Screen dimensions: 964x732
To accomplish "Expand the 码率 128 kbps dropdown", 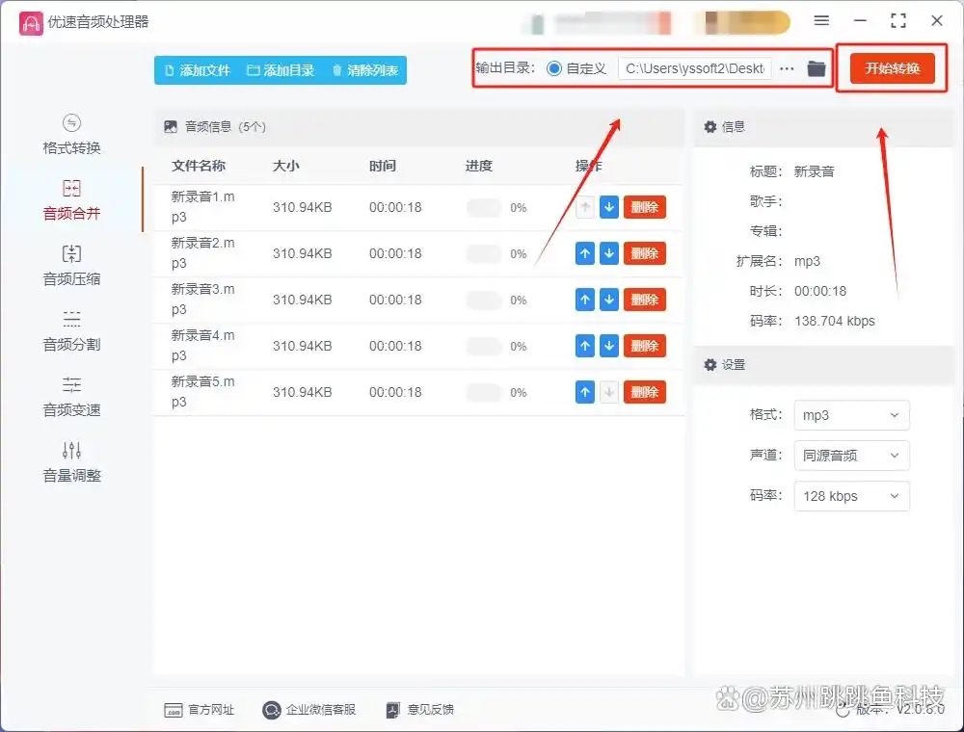I will click(x=851, y=496).
